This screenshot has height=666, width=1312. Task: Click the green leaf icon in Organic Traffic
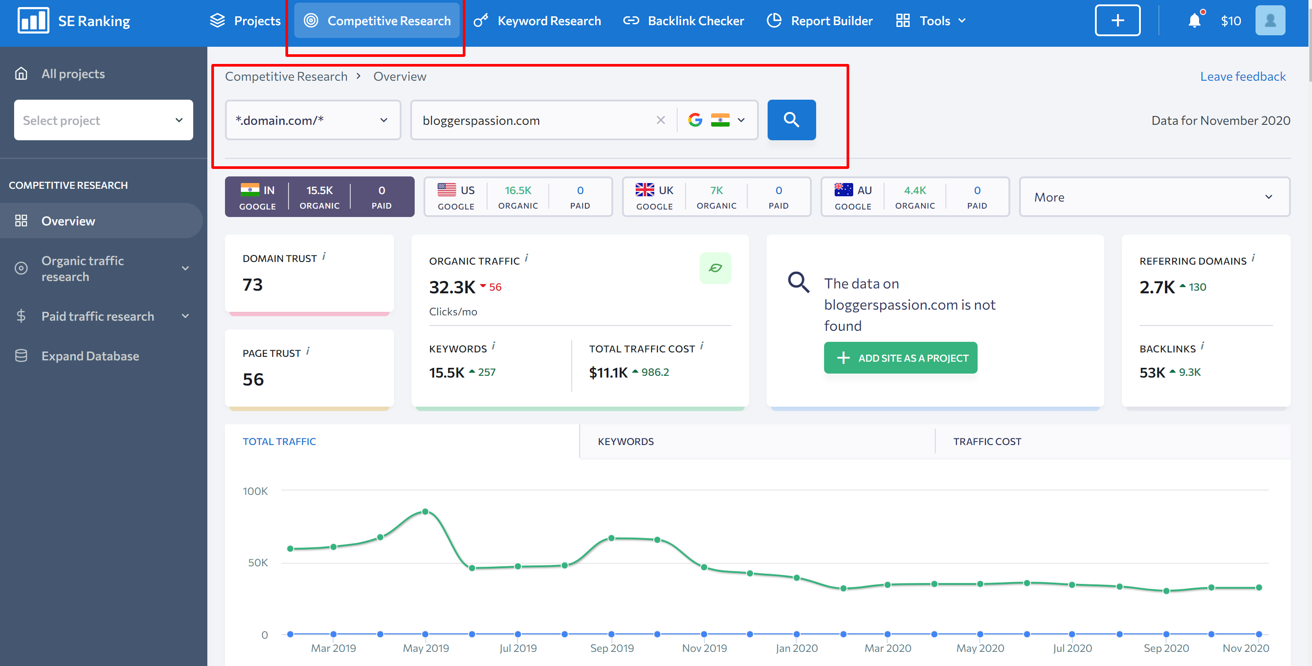(715, 268)
